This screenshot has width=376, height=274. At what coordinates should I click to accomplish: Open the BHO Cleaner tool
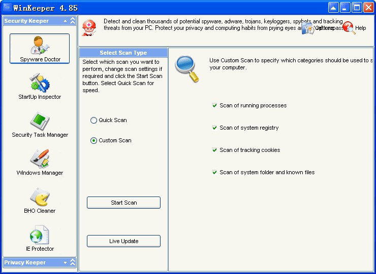coord(40,201)
